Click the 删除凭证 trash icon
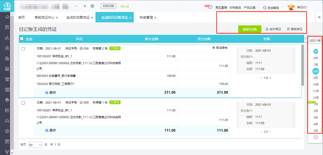Screen dimensions: 323x155 tap(288, 29)
